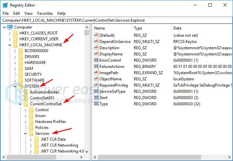Expand the DRIVERS node arrow

(15, 57)
